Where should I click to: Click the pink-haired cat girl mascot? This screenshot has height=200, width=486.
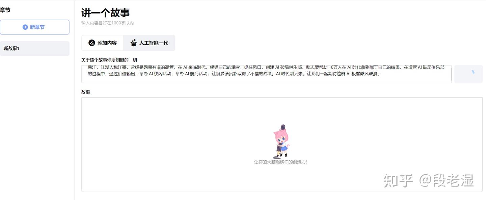(280, 142)
